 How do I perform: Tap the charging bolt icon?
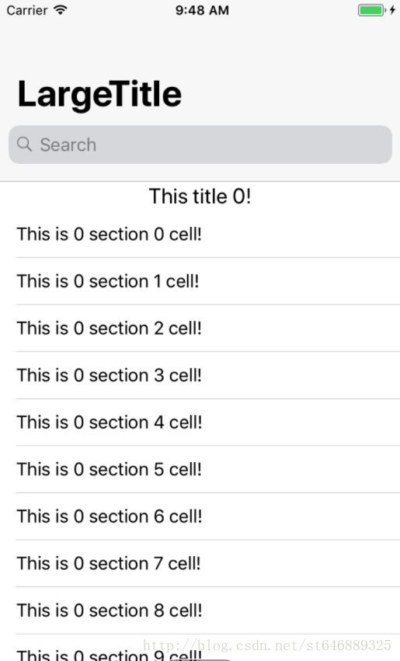tap(392, 10)
